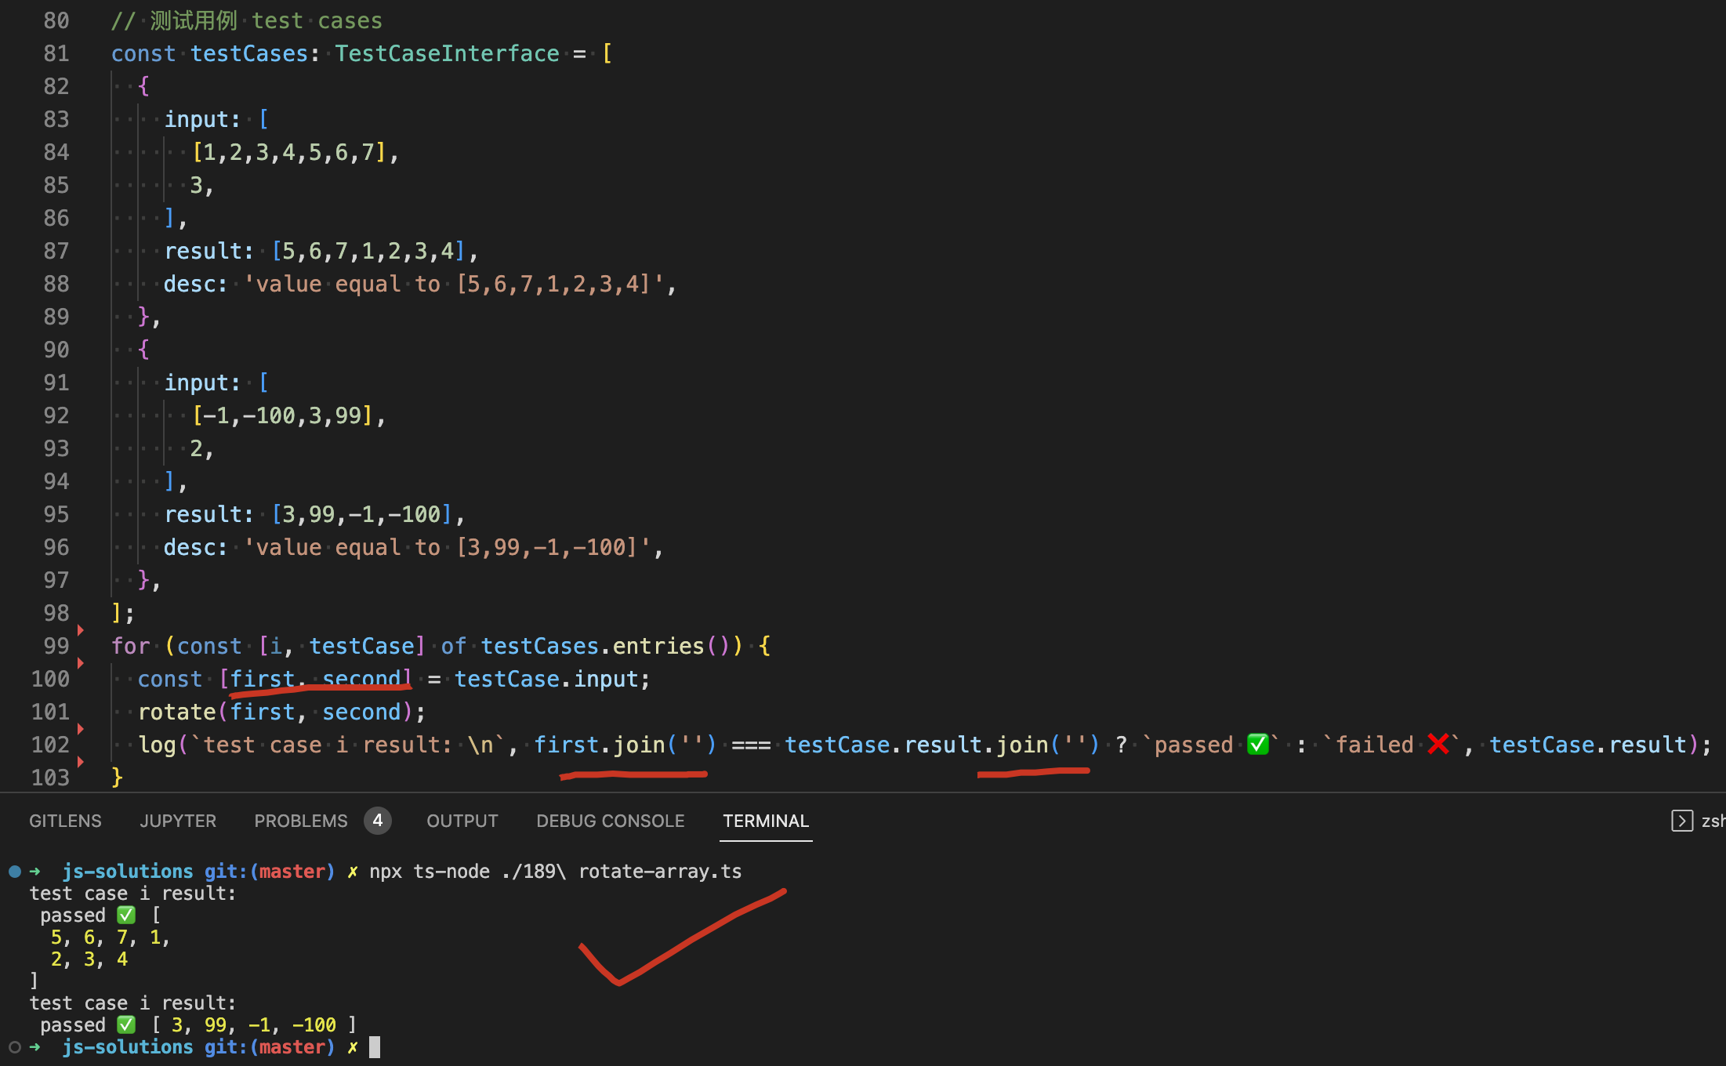The height and width of the screenshot is (1066, 1726).
Task: Click red gutter marker just above line 103
Action: 81,762
